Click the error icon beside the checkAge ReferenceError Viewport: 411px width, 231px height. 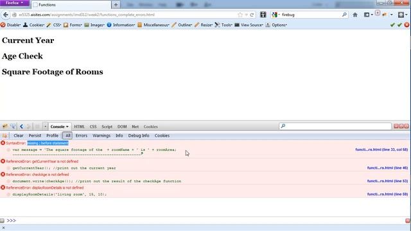pos(3,175)
